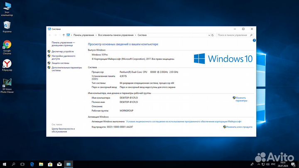Image resolution: width=299 pixels, height=168 pixels.
Task: Open the Корзина recycle bin icon
Action: pos(7,27)
